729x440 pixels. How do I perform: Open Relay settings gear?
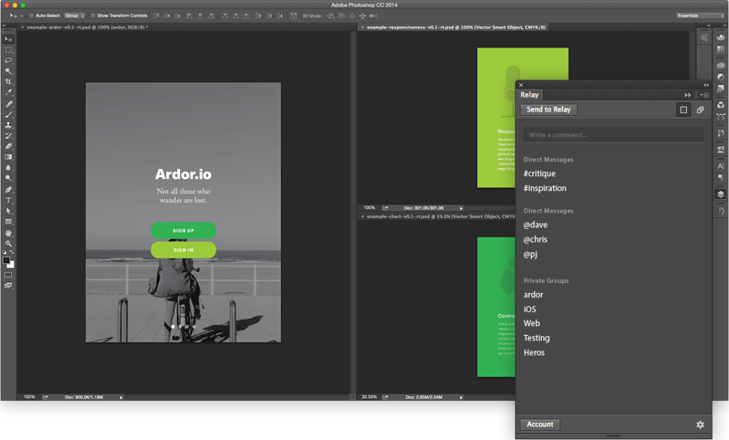tap(701, 424)
